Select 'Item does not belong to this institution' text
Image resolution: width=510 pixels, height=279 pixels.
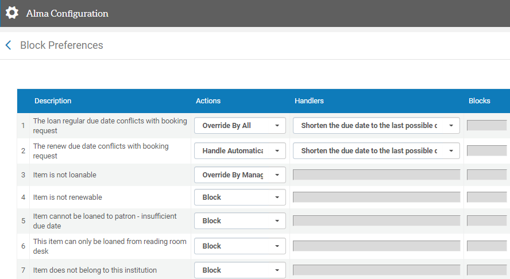coord(95,270)
